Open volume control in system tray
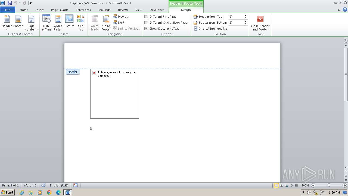 click(x=309, y=192)
